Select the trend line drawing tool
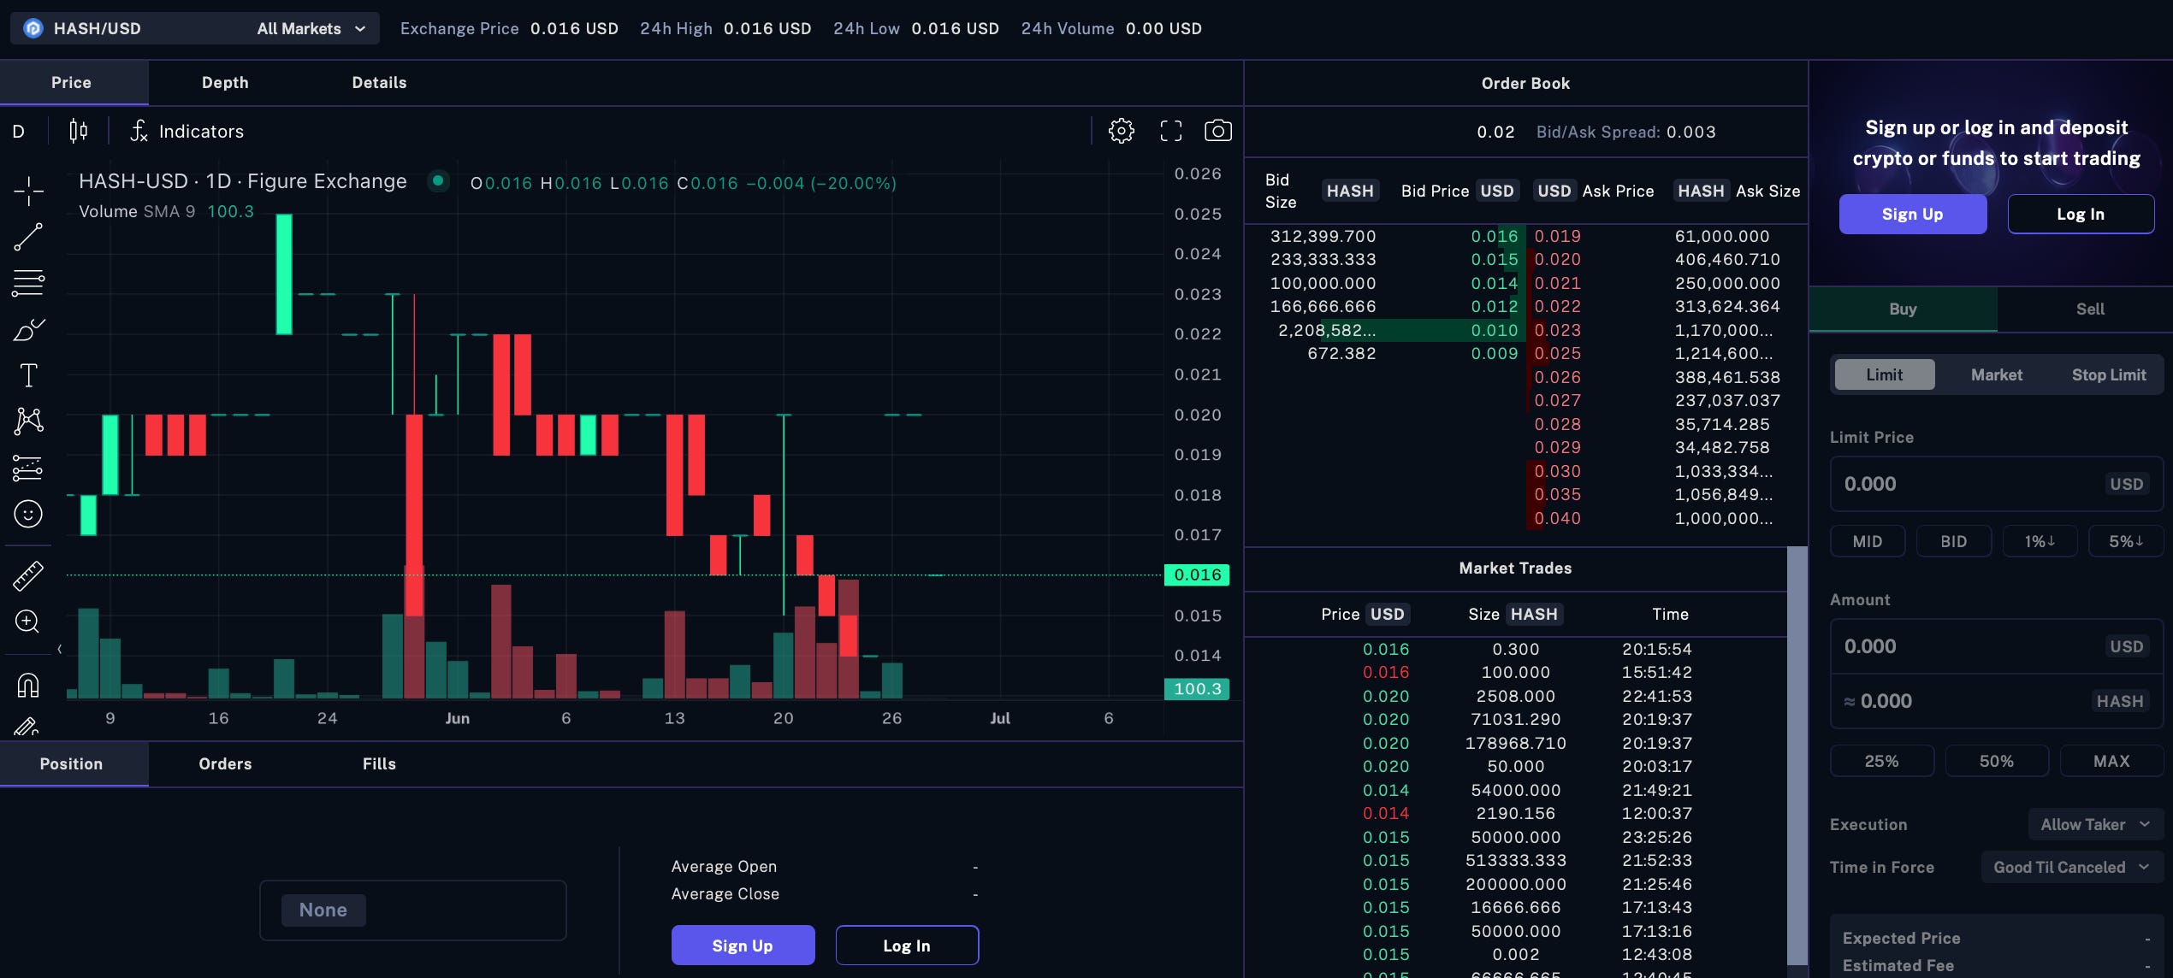The width and height of the screenshot is (2173, 978). point(28,238)
